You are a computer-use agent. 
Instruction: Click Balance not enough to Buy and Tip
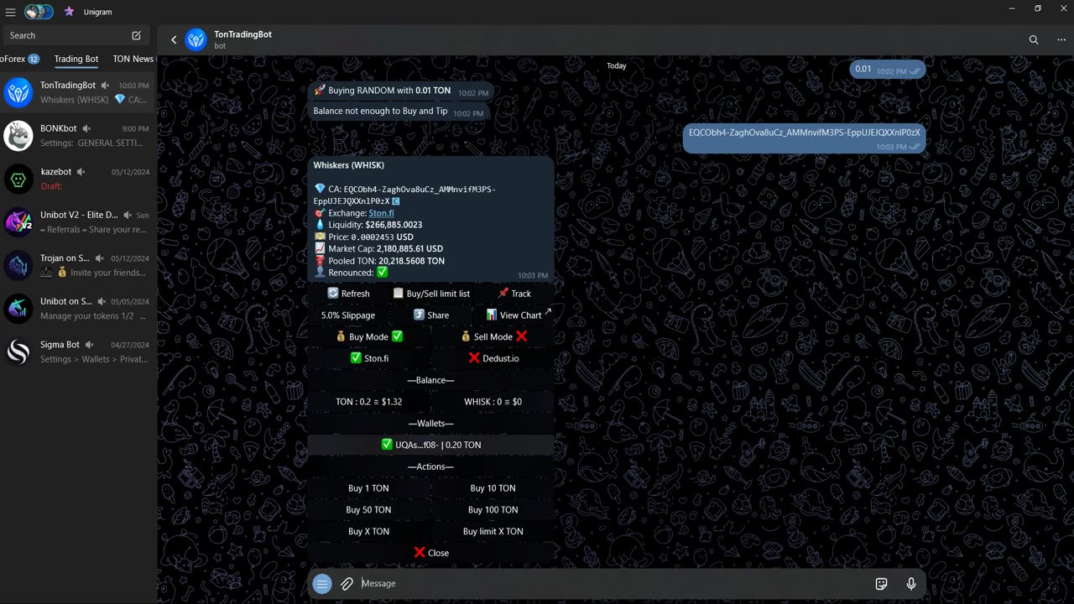(398, 112)
